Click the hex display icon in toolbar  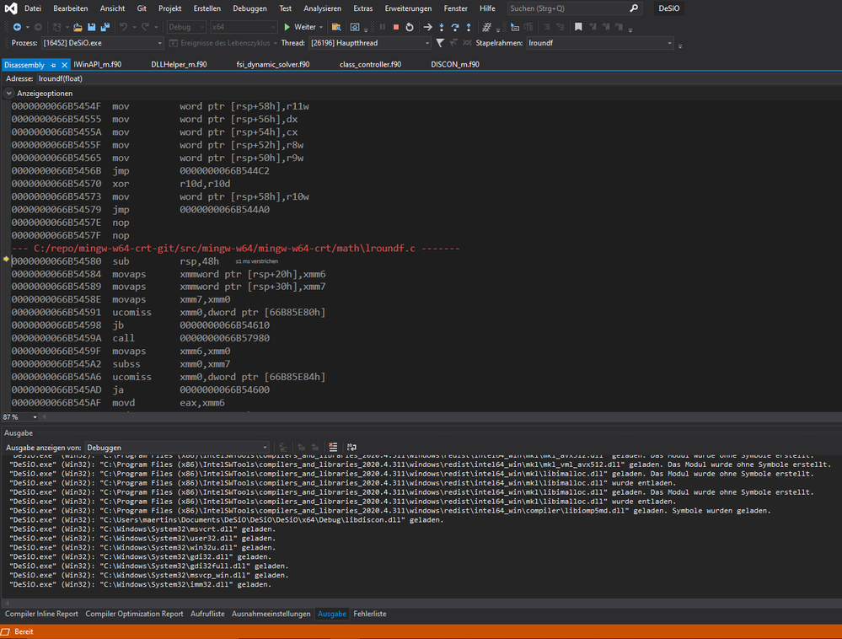pyautogui.click(x=486, y=27)
